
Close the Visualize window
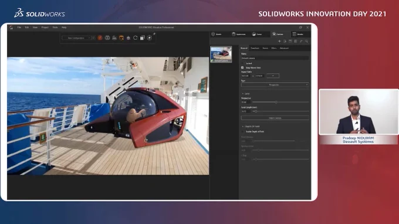click(x=307, y=28)
